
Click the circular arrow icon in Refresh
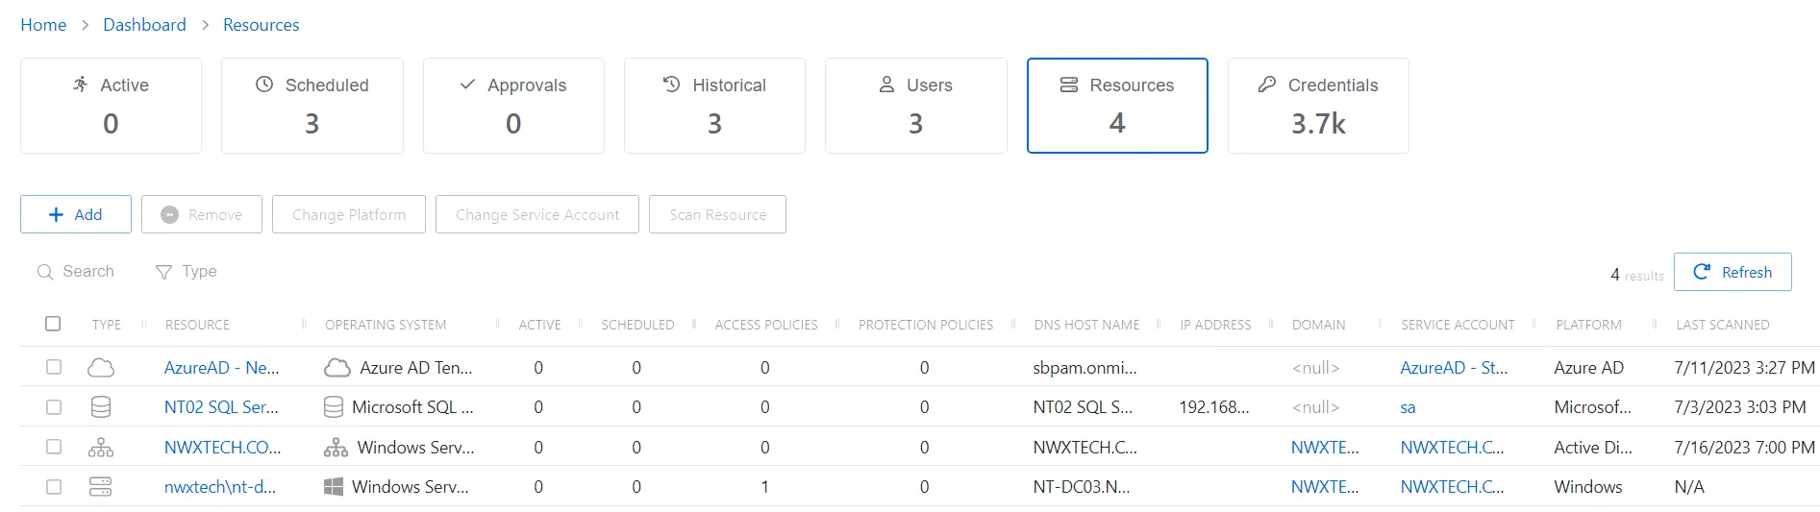(1701, 272)
